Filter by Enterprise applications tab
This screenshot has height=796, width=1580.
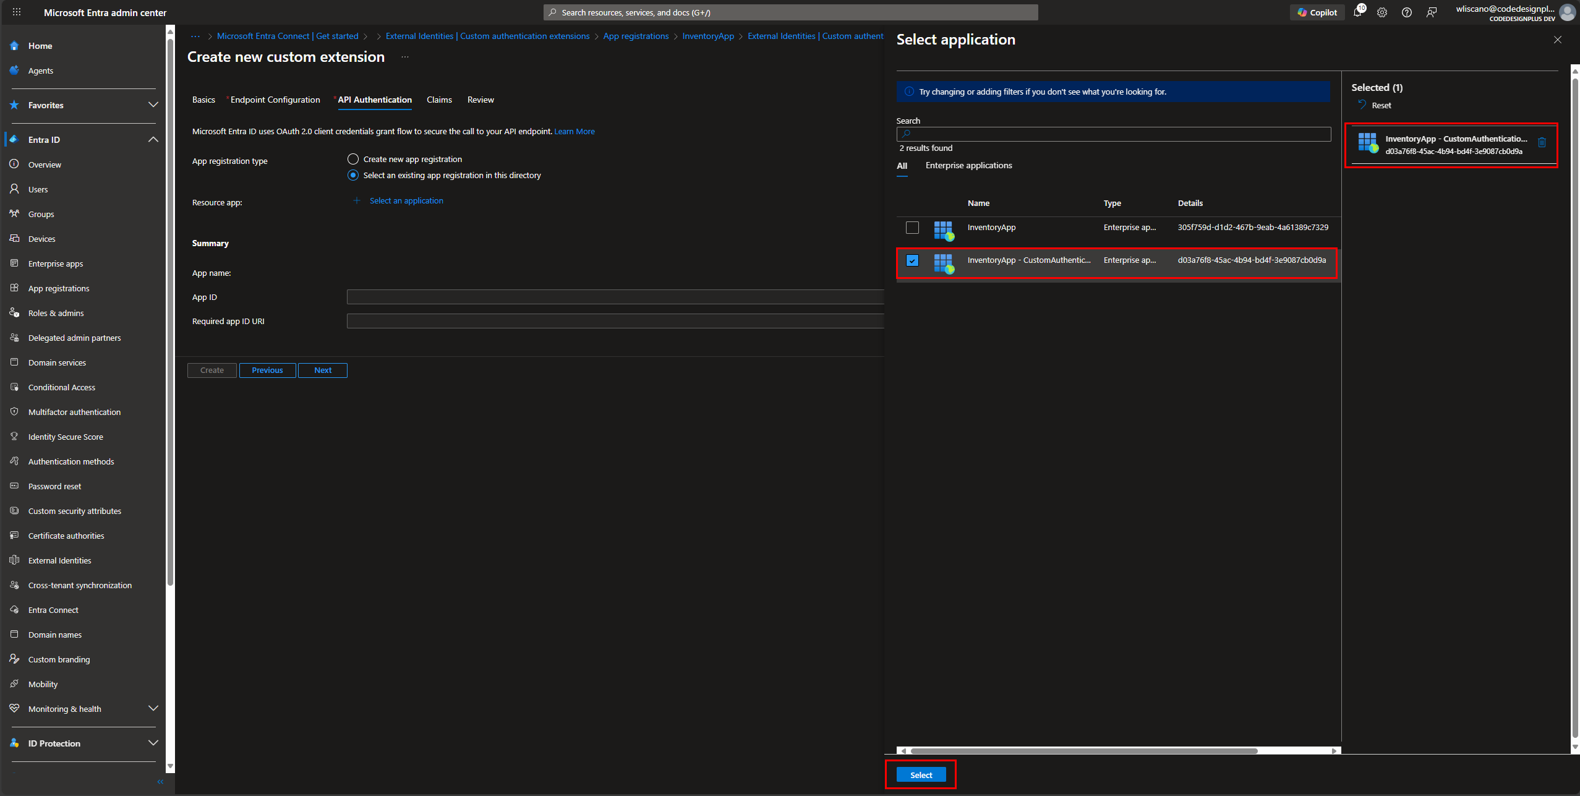tap(968, 165)
